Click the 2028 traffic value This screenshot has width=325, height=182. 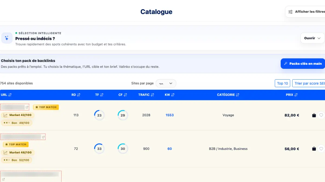146,115
